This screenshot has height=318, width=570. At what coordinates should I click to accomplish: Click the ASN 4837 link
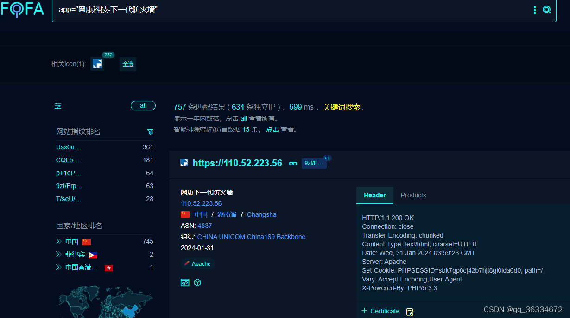click(x=205, y=226)
